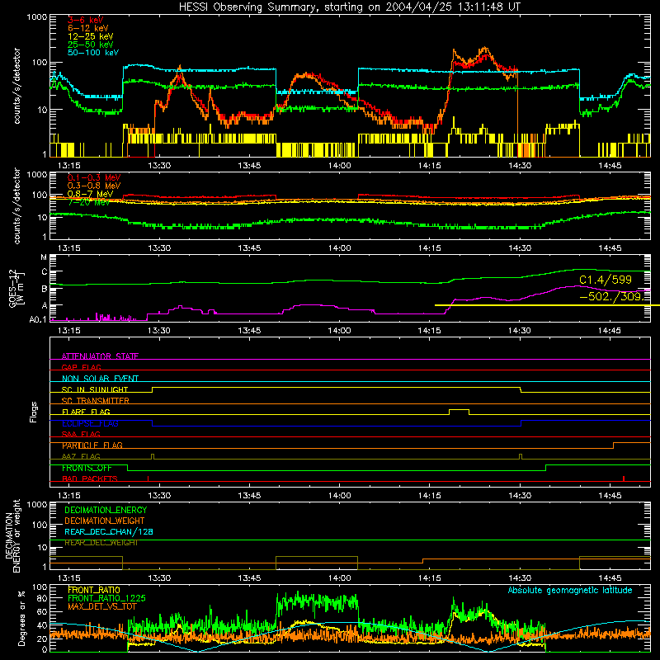Viewport: 660px width, 660px height.
Task: Click the 0.3-0.8 MeV legend label
Action: pyautogui.click(x=94, y=186)
